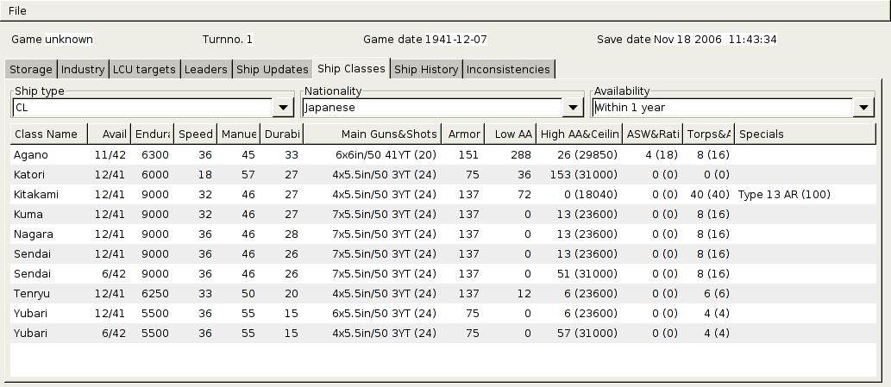Viewport: 891px width, 387px height.
Task: Sort by the Armor column header
Action: click(x=463, y=134)
